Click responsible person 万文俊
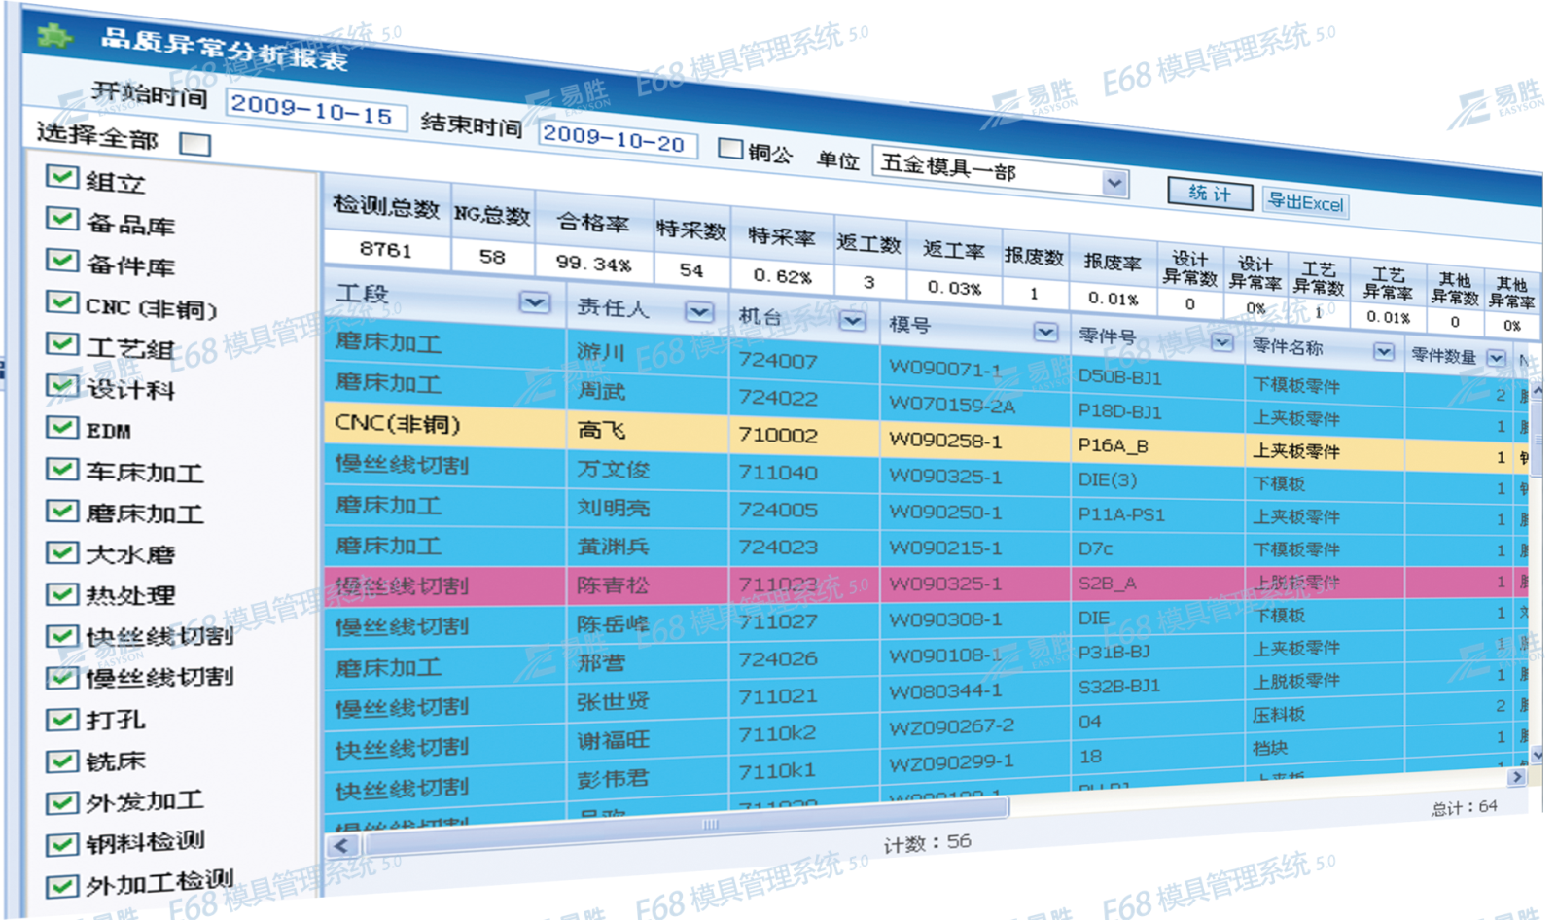Viewport: 1556px width, 920px height. [613, 469]
